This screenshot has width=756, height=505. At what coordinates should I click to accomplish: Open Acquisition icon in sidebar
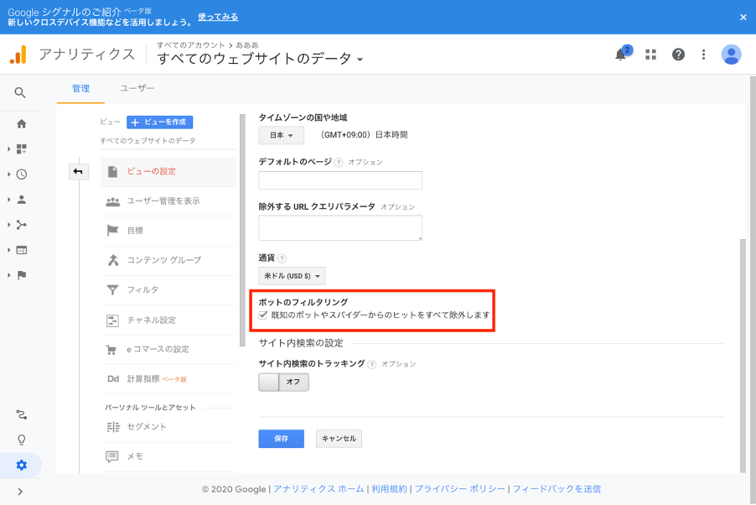coord(21,225)
